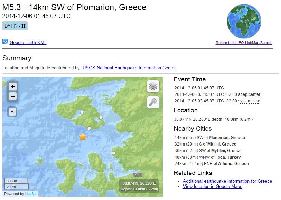Image resolution: width=281 pixels, height=200 pixels.
Task: Click the globe location thumbnail
Action: (x=244, y=21)
